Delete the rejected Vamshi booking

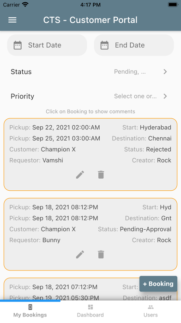(101, 174)
